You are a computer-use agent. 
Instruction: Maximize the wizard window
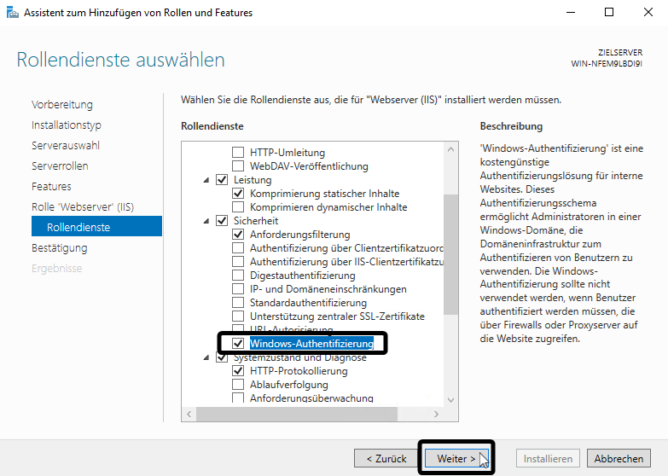(x=609, y=12)
